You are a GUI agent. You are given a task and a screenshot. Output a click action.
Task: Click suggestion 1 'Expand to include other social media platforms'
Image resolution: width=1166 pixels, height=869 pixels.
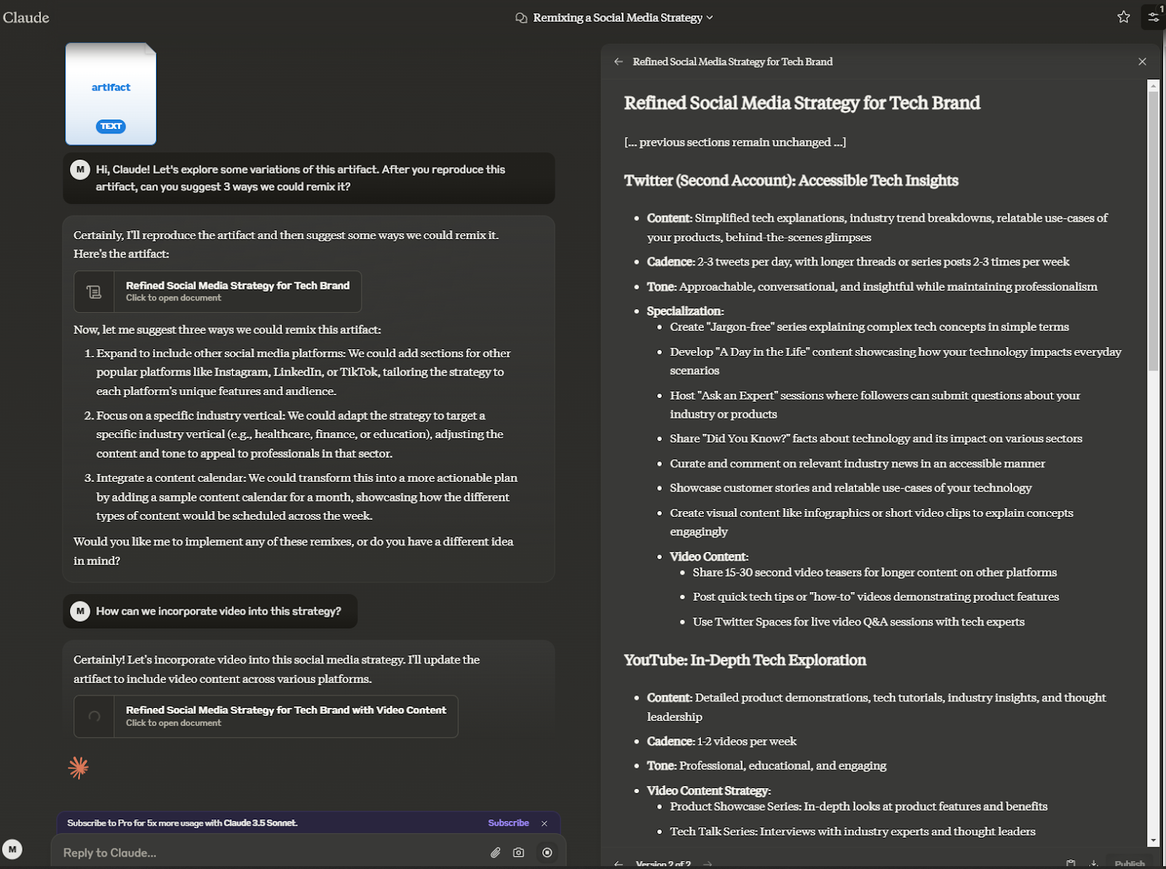[303, 372]
